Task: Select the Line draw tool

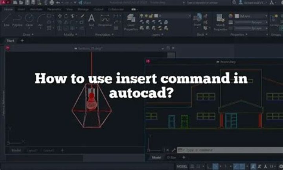Action: point(7,20)
